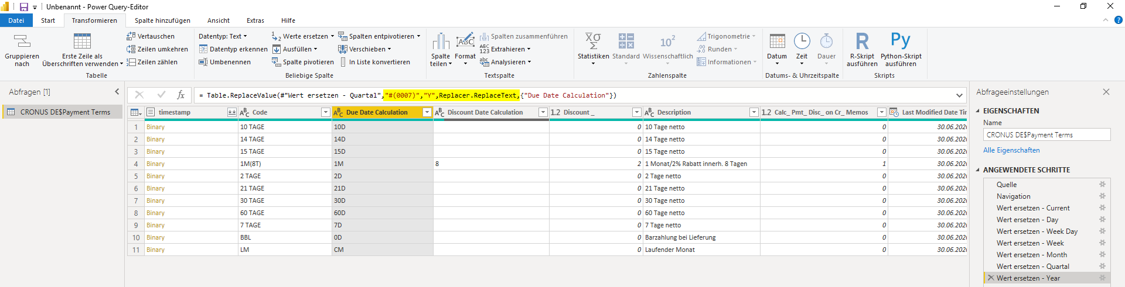Cancel formula with the X icon
1125x287 pixels.
(x=139, y=95)
